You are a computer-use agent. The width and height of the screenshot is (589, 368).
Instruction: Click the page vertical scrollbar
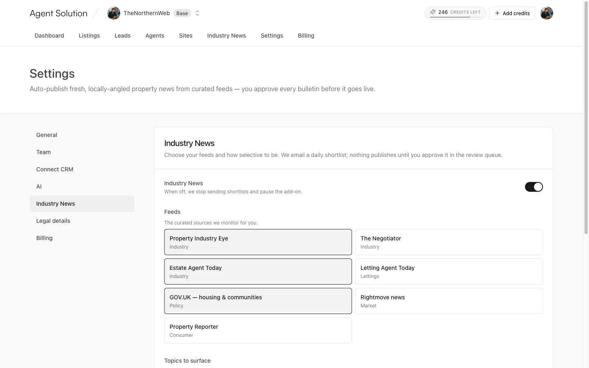click(x=586, y=119)
